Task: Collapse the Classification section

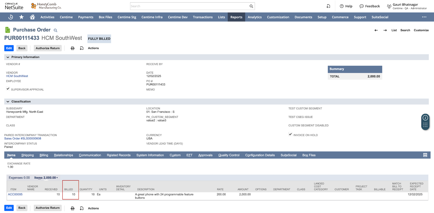Action: pyautogui.click(x=8, y=102)
